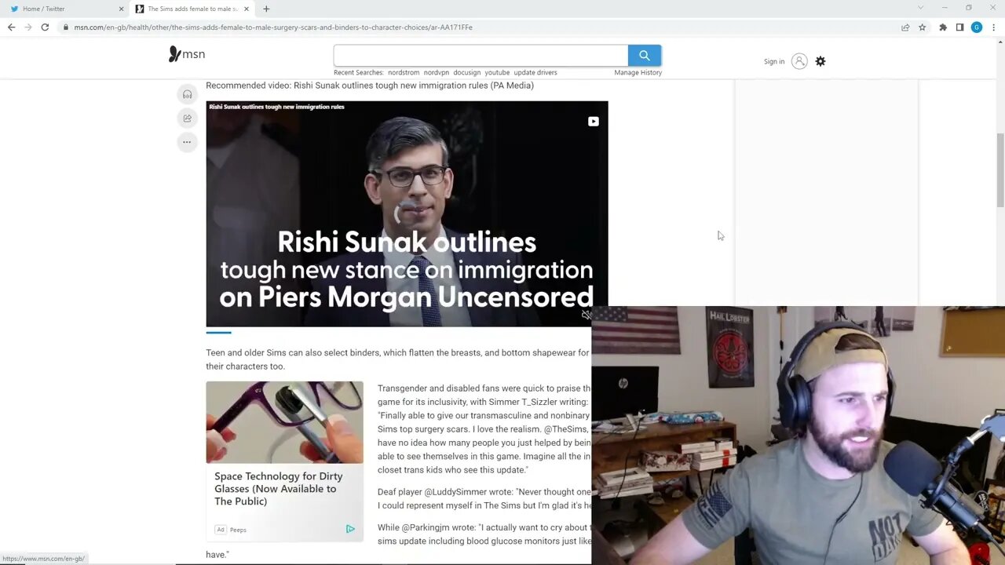This screenshot has width=1005, height=565.
Task: Unmute the Rishi Sunak video
Action: (586, 315)
